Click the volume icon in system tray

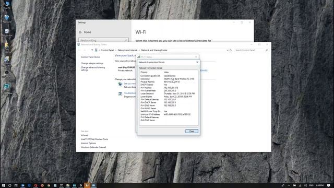click(x=305, y=185)
